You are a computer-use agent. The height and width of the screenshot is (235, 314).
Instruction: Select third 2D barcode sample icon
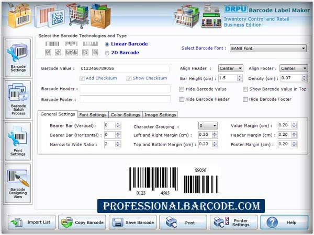(x=72, y=53)
